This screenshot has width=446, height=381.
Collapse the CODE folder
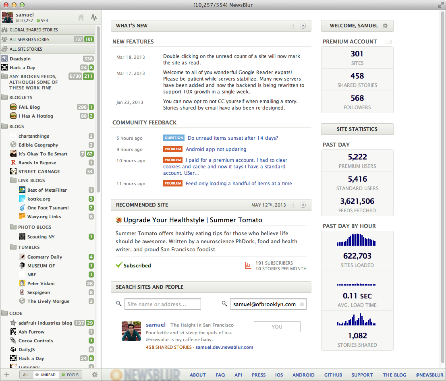[4, 313]
